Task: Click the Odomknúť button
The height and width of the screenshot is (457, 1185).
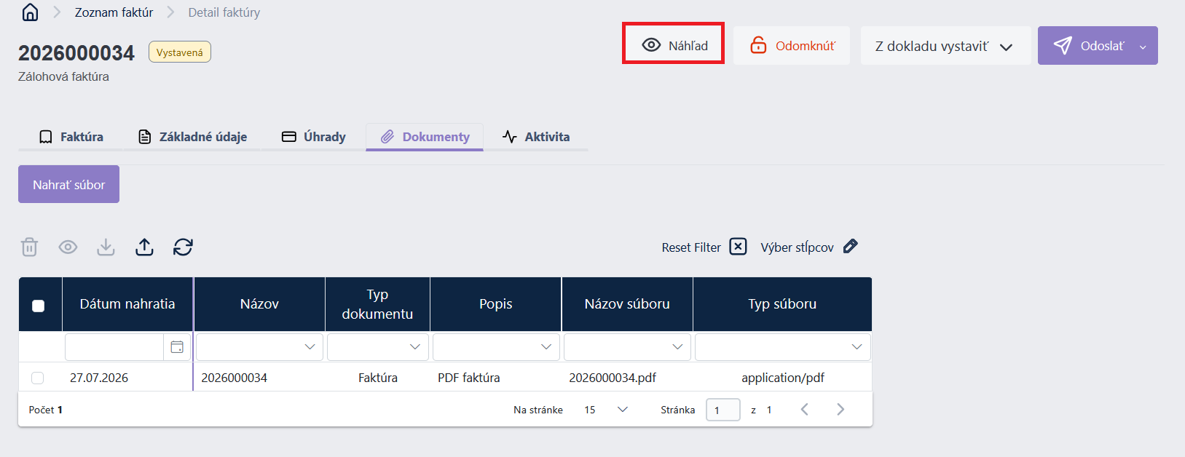Action: (792, 46)
